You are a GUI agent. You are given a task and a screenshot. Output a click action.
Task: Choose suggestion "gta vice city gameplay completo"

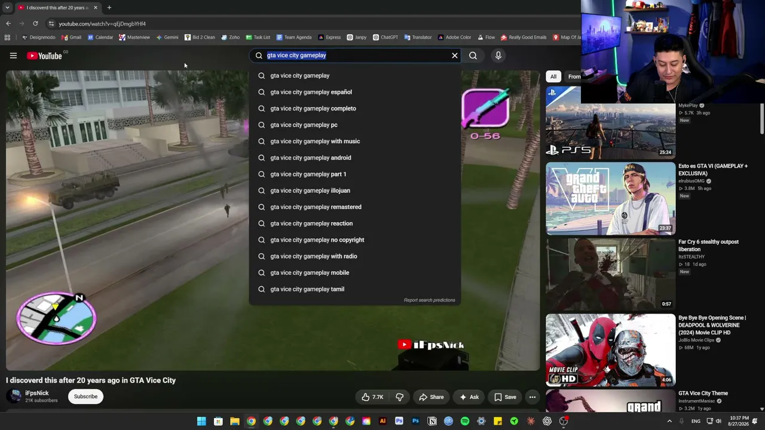coord(355,109)
